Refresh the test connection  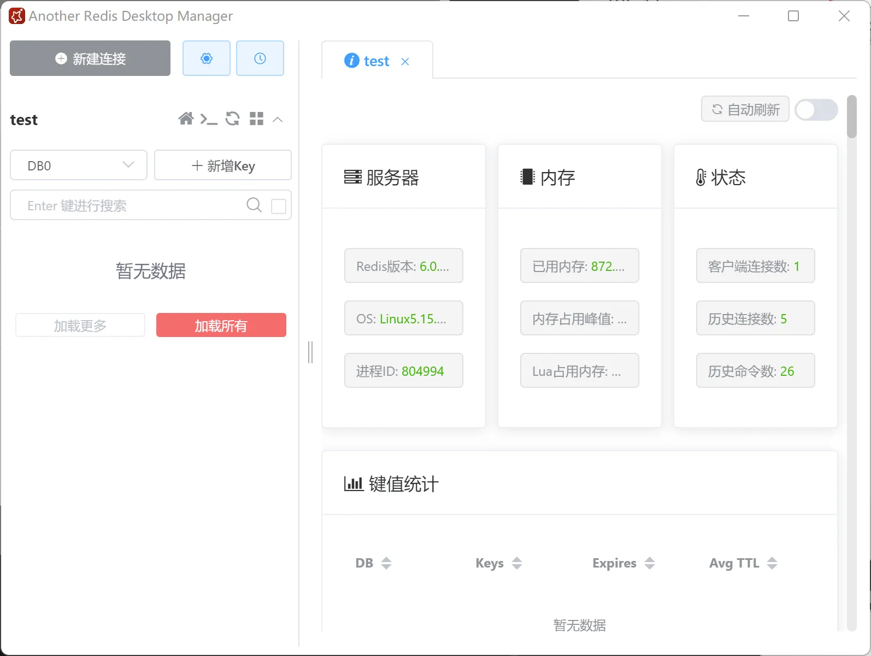pos(233,119)
